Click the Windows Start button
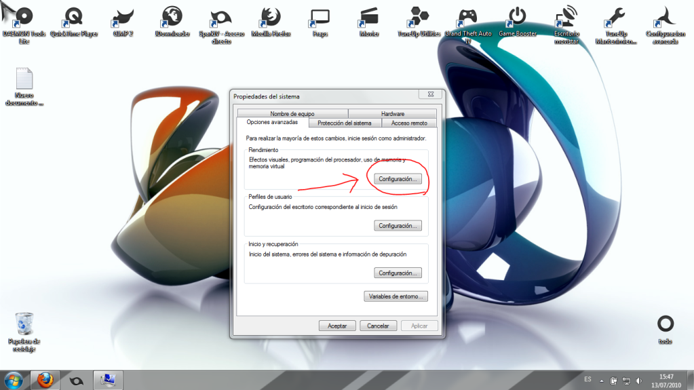The image size is (694, 390). 13,379
